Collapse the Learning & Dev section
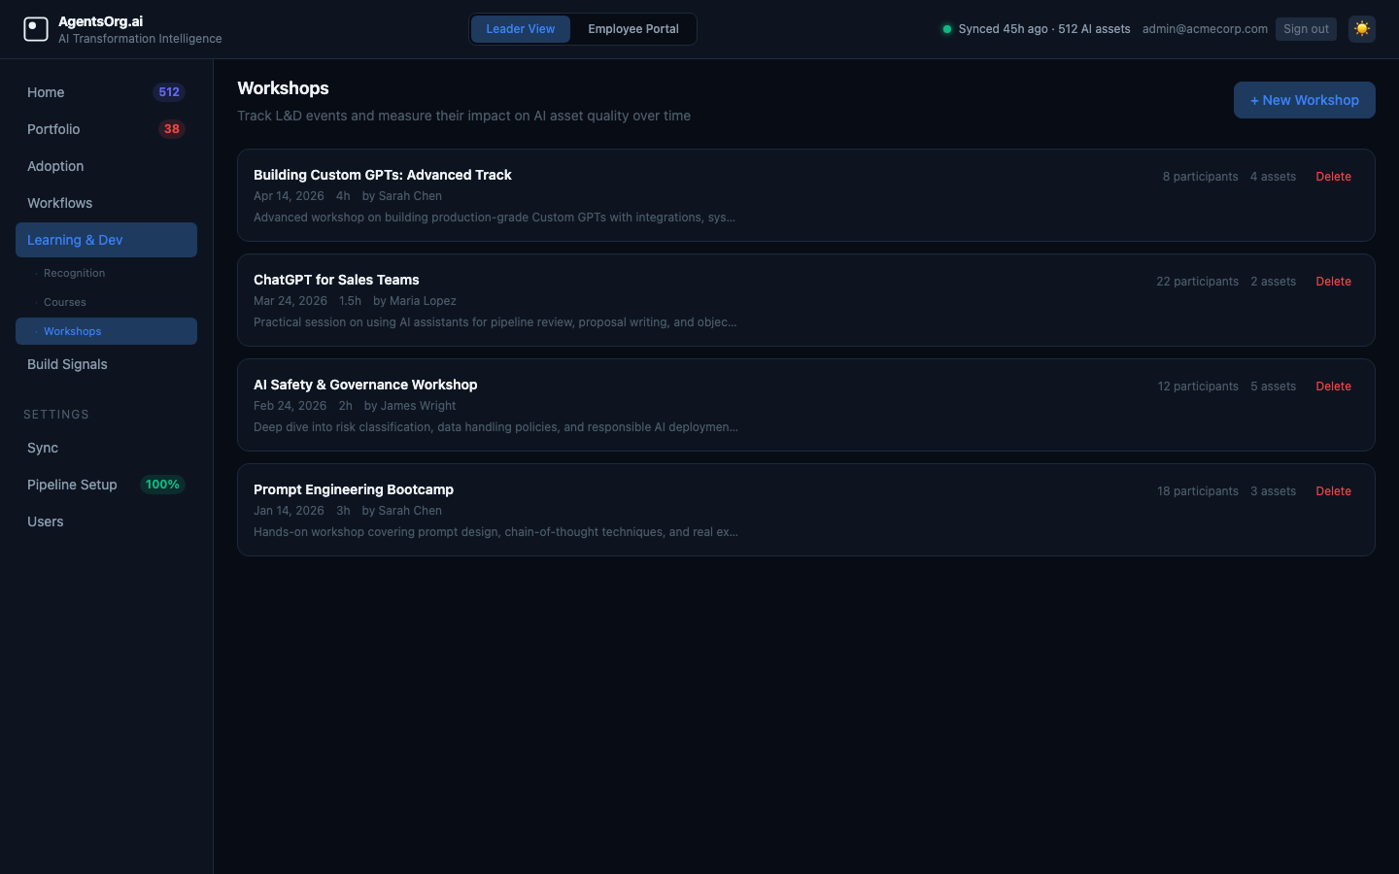 click(106, 240)
